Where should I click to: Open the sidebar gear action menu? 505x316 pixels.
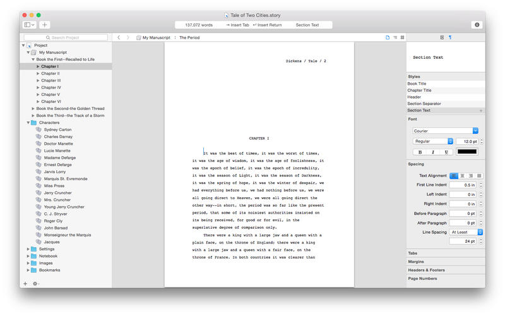[x=36, y=284]
